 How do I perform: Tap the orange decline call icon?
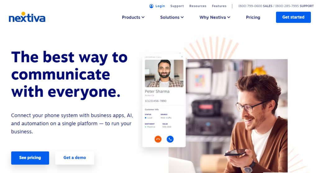pyautogui.click(x=158, y=139)
